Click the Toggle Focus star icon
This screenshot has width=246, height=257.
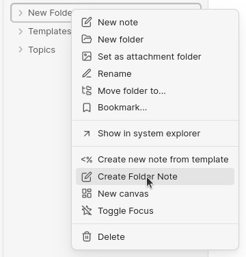tap(87, 210)
